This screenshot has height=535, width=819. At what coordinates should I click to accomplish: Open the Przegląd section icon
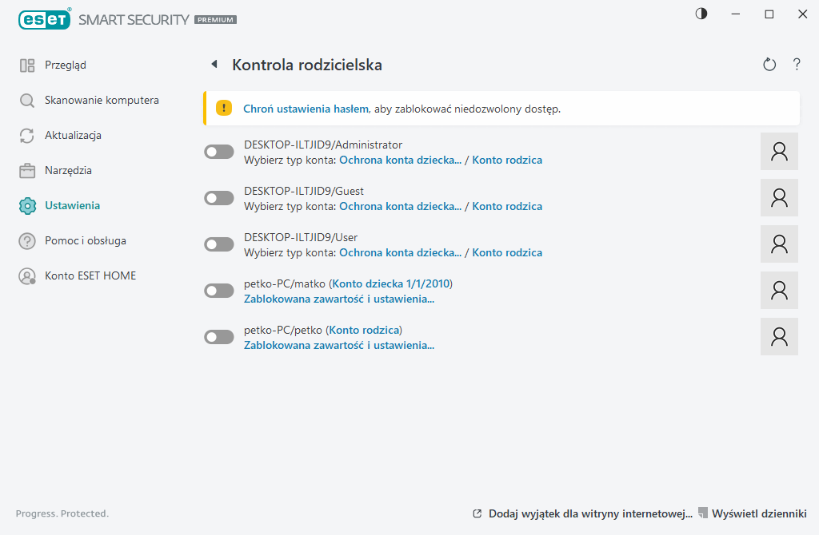(26, 65)
